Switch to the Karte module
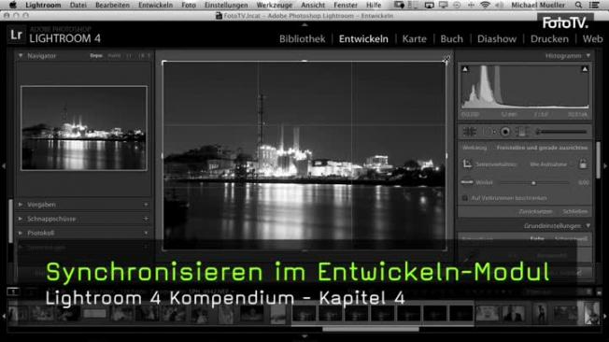 pos(415,39)
